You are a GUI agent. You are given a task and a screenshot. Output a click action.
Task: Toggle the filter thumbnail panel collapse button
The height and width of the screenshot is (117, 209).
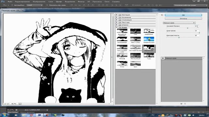(x=162, y=15)
